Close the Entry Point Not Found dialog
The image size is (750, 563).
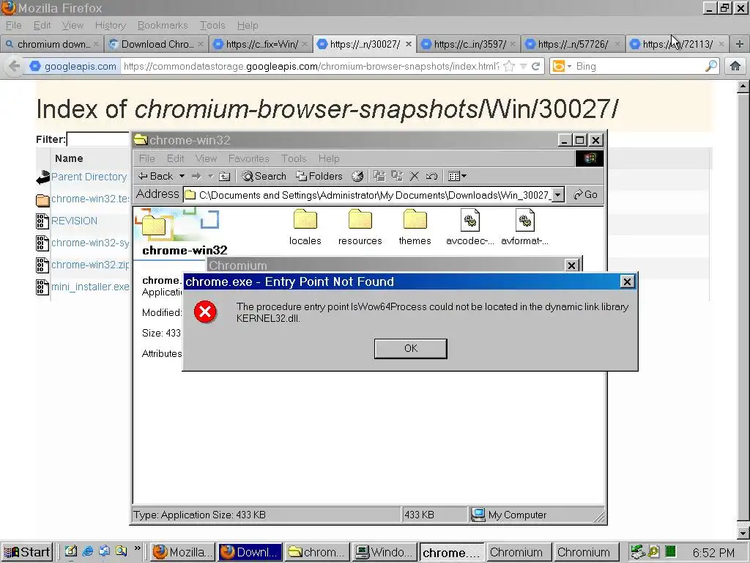pos(627,281)
